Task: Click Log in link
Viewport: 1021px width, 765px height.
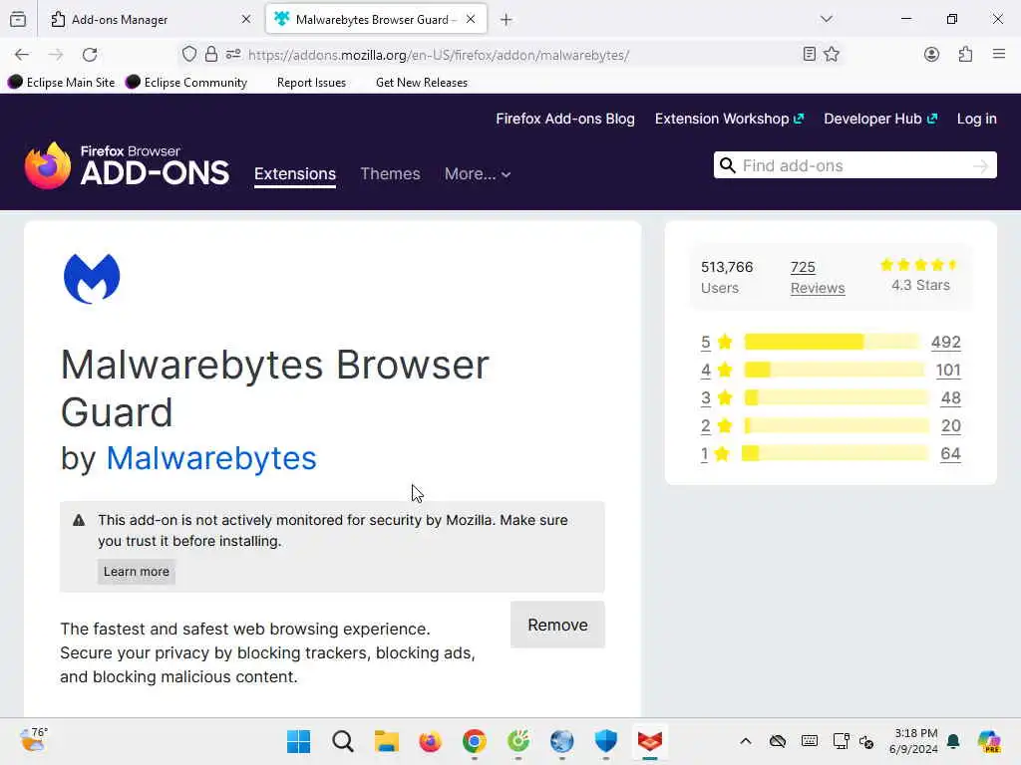Action: click(977, 120)
